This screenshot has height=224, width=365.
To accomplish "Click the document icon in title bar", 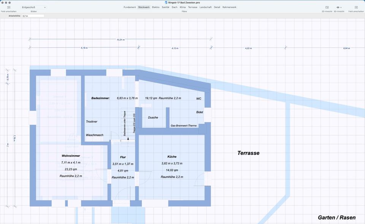I will point(166,3).
